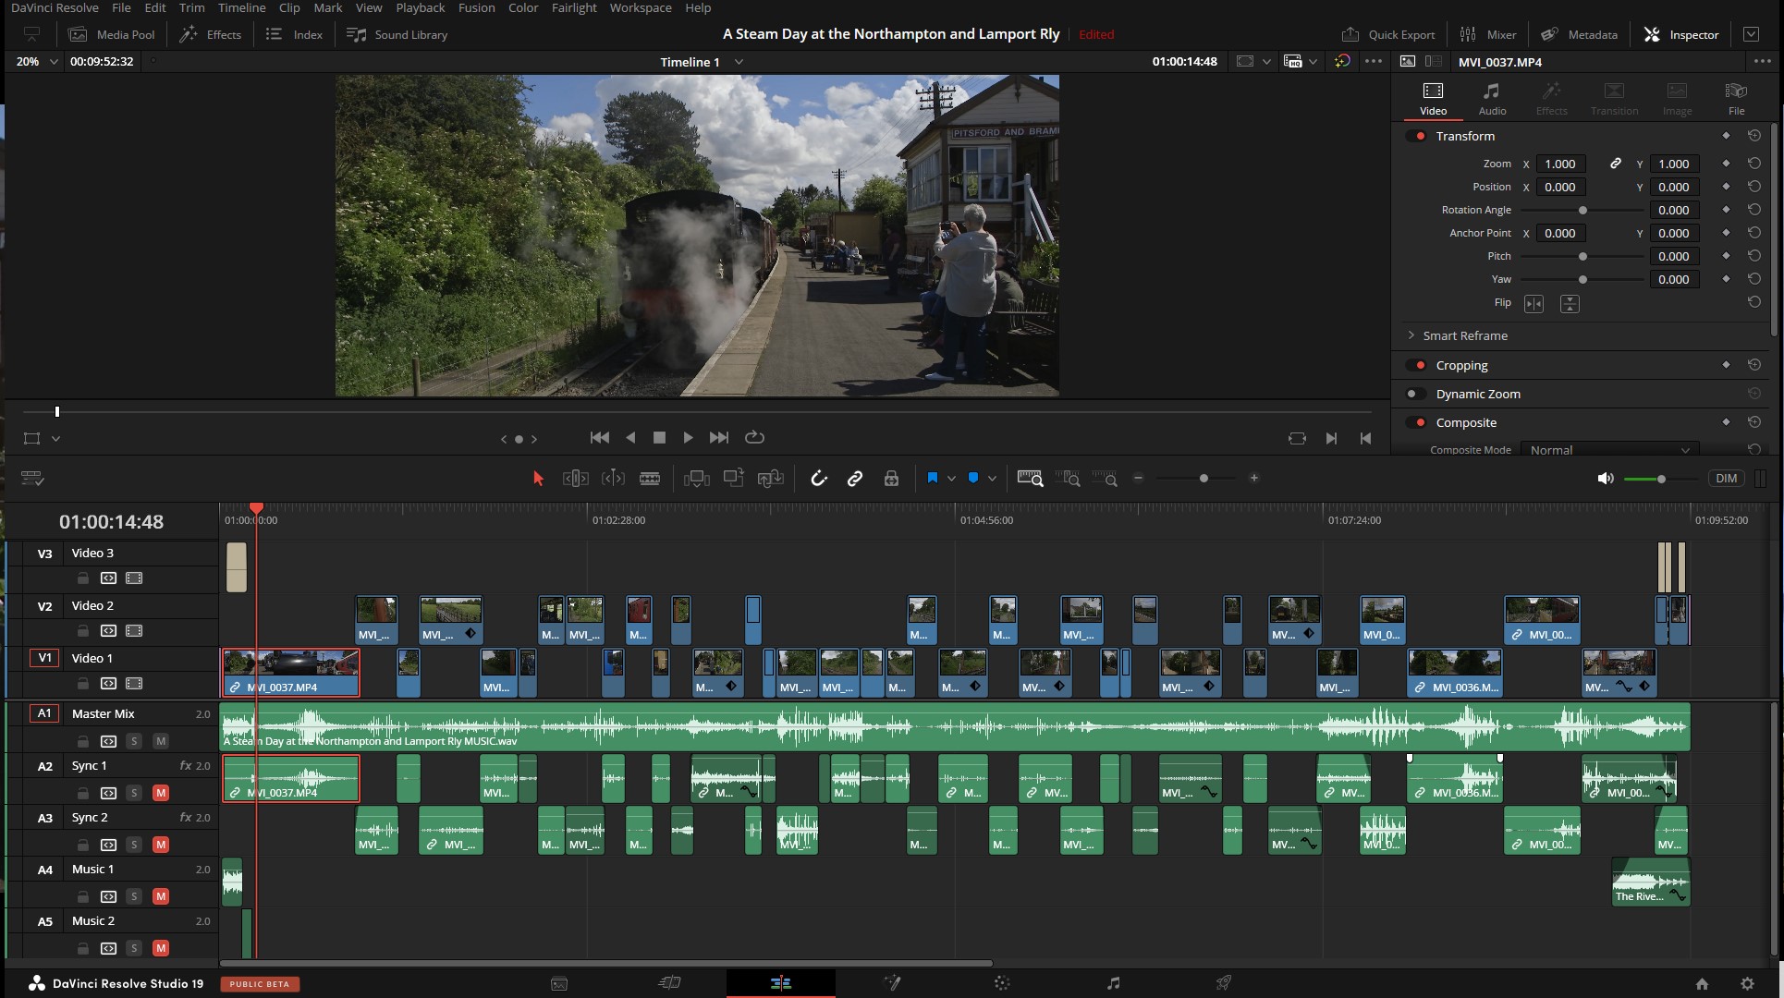Click Overwrite Clip edit icon
This screenshot has height=998, width=1784.
[x=734, y=479]
